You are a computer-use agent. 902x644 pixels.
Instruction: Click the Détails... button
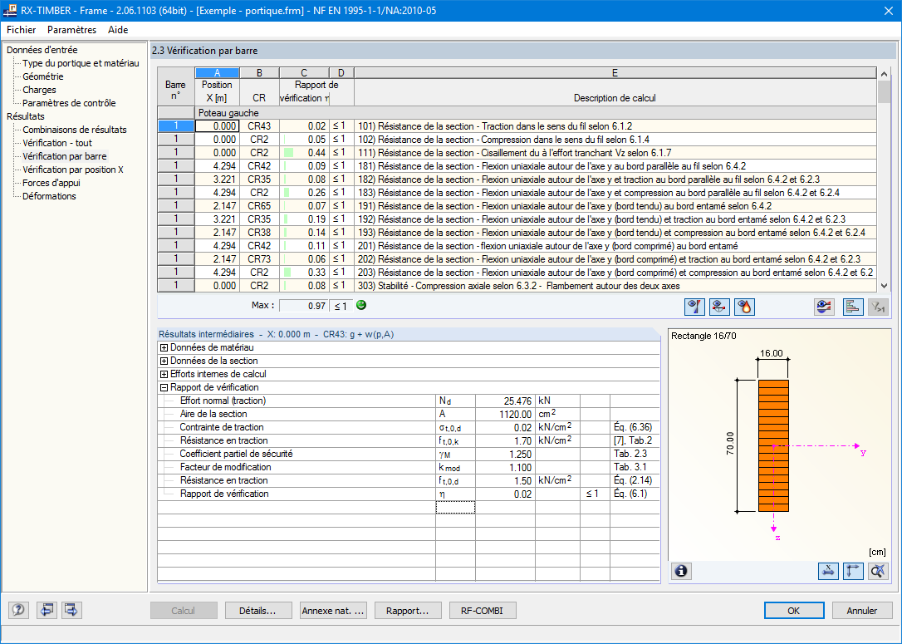click(258, 611)
